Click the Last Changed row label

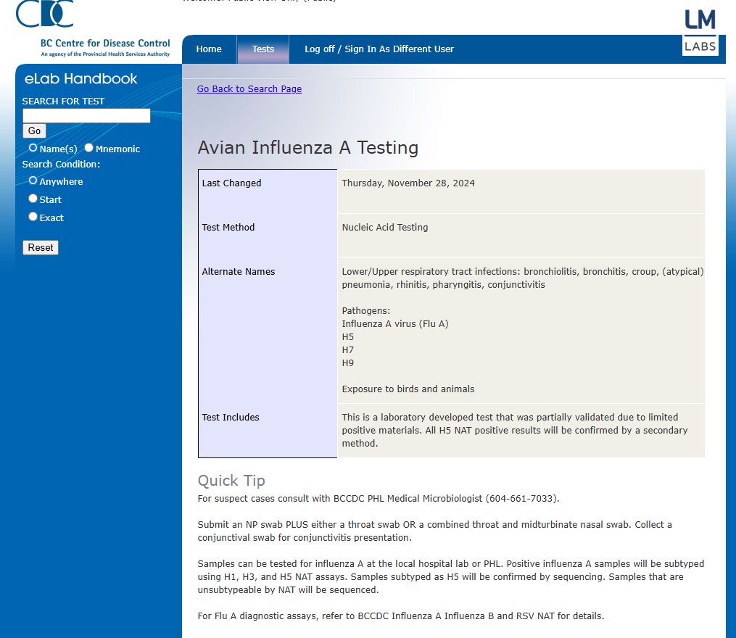point(231,183)
